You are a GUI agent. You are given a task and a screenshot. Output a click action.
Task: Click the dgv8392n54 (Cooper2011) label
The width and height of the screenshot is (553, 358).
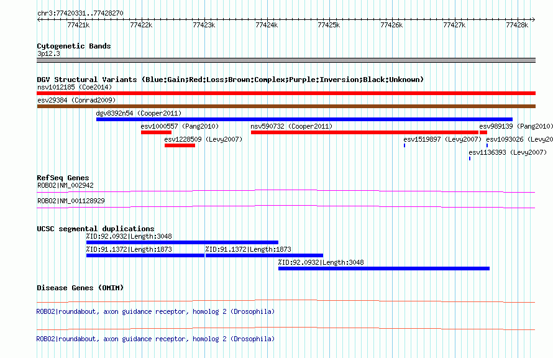[139, 113]
